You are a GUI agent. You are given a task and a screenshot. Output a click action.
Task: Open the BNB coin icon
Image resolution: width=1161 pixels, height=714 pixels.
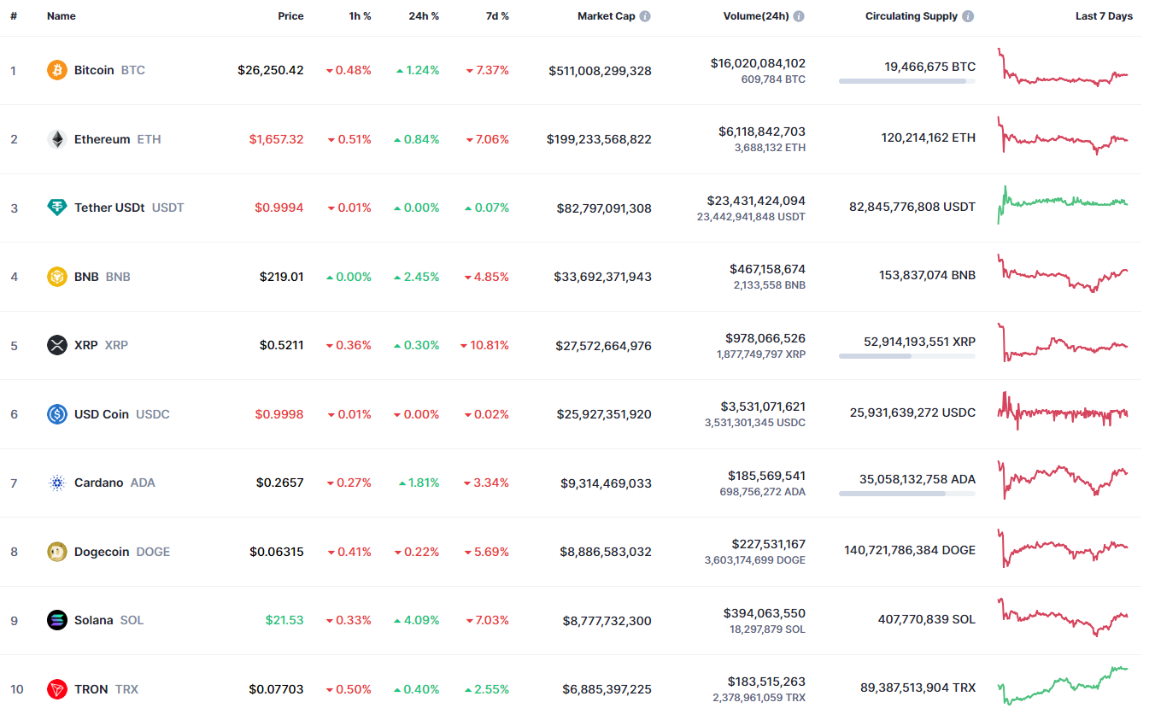[56, 276]
